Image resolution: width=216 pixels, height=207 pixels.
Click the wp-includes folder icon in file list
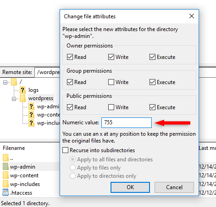[6, 184]
